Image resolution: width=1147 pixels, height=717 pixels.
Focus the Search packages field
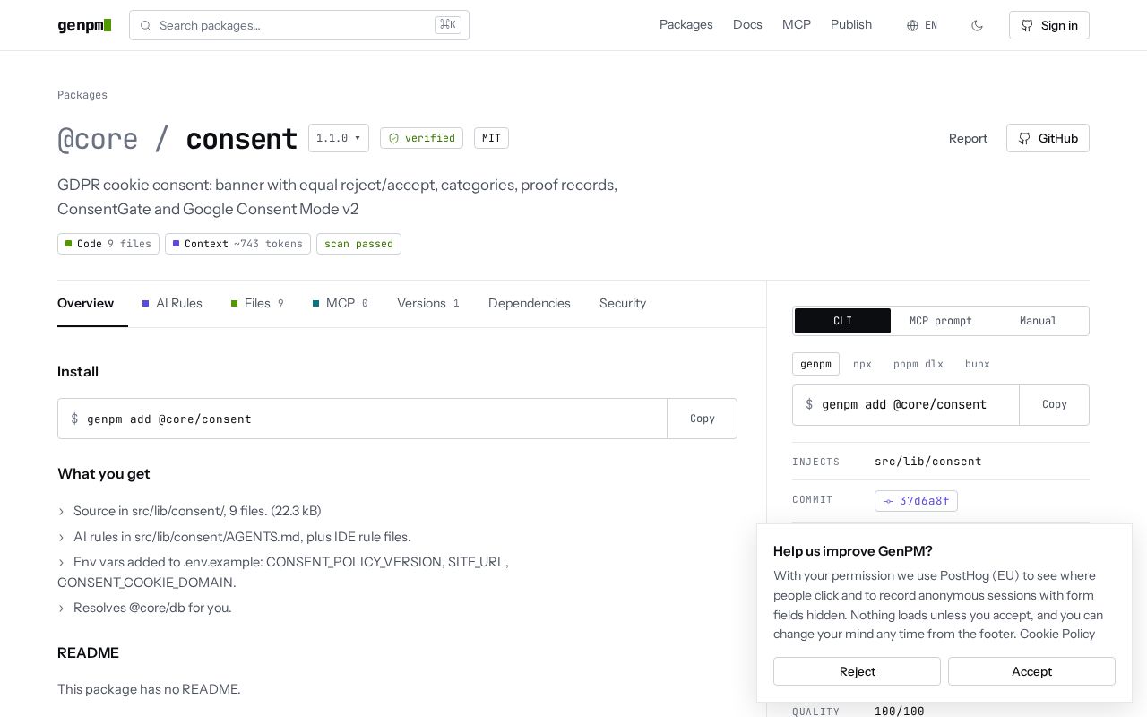(299, 25)
